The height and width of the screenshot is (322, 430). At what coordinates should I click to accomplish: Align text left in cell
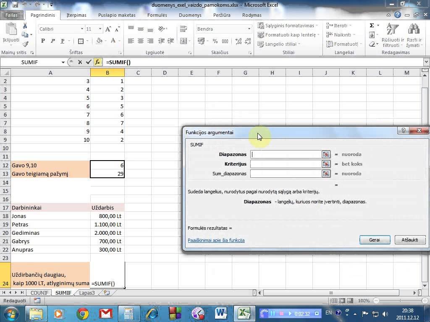point(131,41)
